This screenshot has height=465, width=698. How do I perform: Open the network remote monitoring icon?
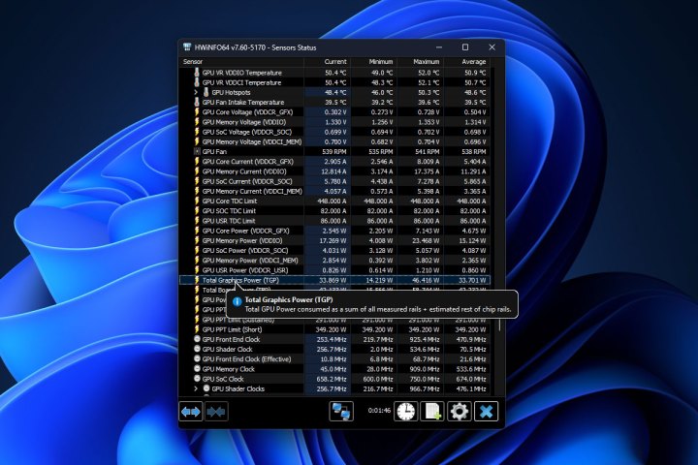pyautogui.click(x=341, y=411)
